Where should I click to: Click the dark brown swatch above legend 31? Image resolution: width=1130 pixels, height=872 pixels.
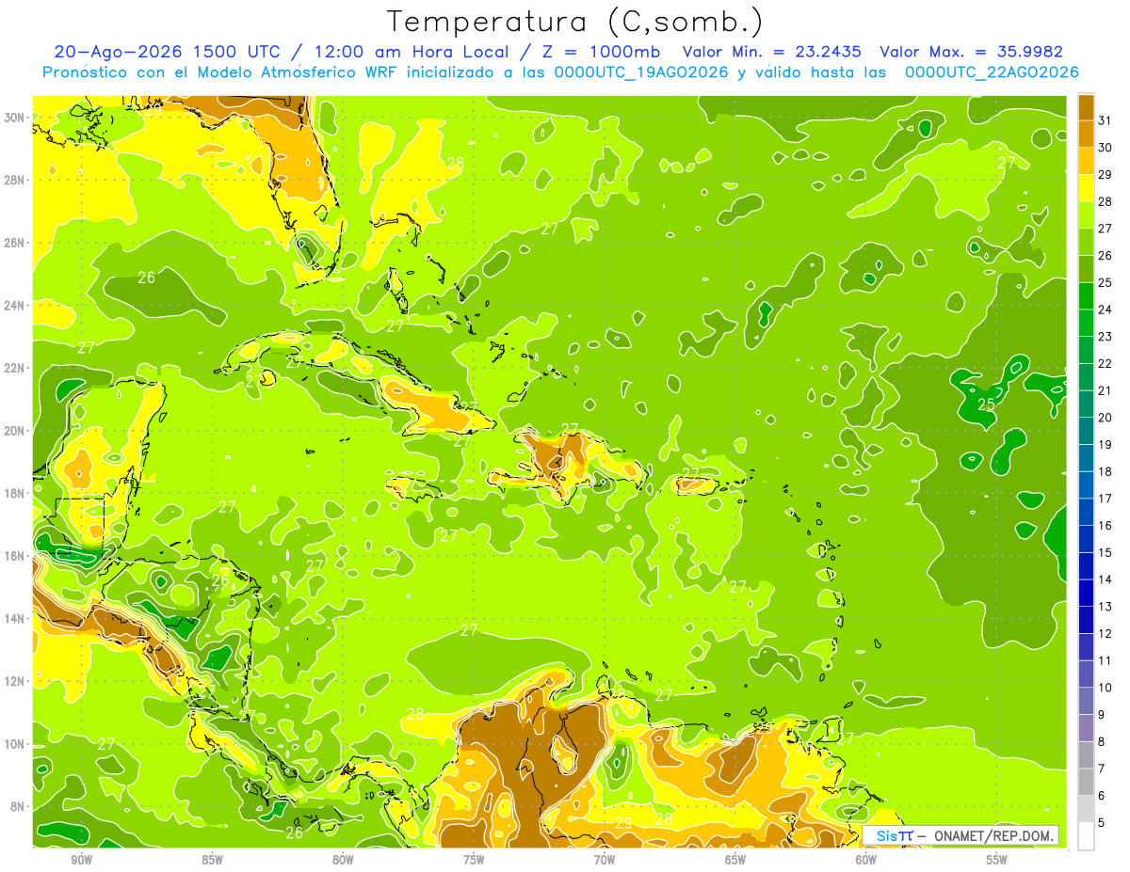[1086, 106]
